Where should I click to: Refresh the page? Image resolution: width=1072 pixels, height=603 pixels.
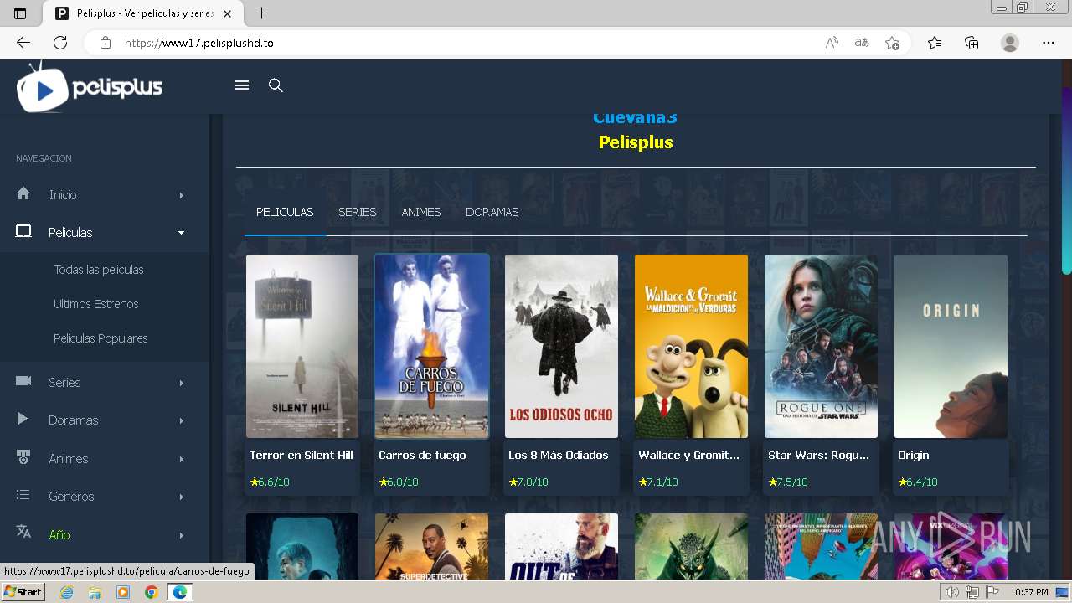click(x=60, y=43)
